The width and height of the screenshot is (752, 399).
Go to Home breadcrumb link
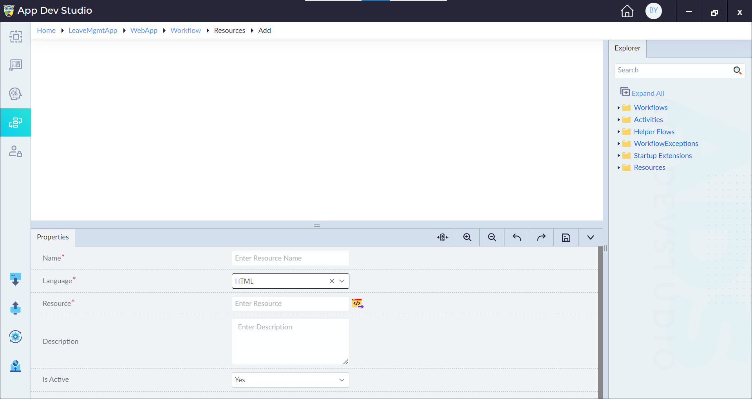tap(46, 31)
